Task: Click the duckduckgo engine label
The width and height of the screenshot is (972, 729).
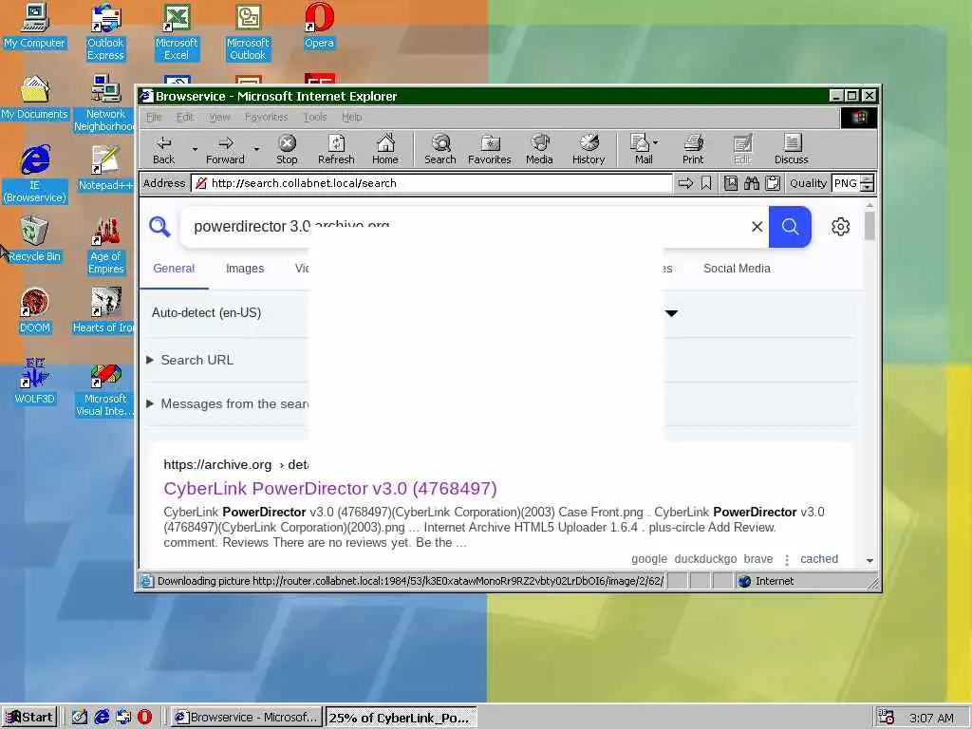Action: click(705, 559)
